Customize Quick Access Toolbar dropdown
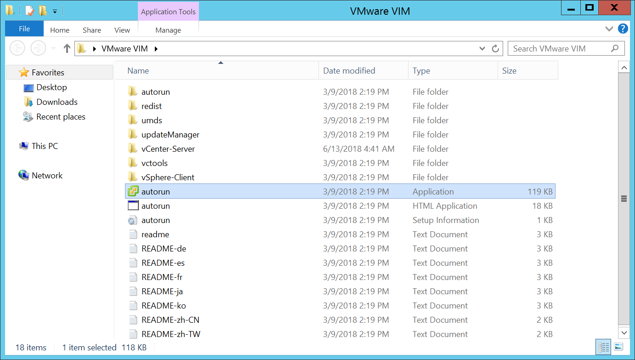The height and width of the screenshot is (360, 635). (x=55, y=11)
